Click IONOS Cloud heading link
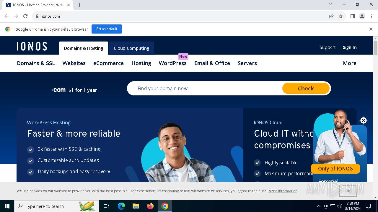Image resolution: width=378 pixels, height=212 pixels. pyautogui.click(x=268, y=122)
